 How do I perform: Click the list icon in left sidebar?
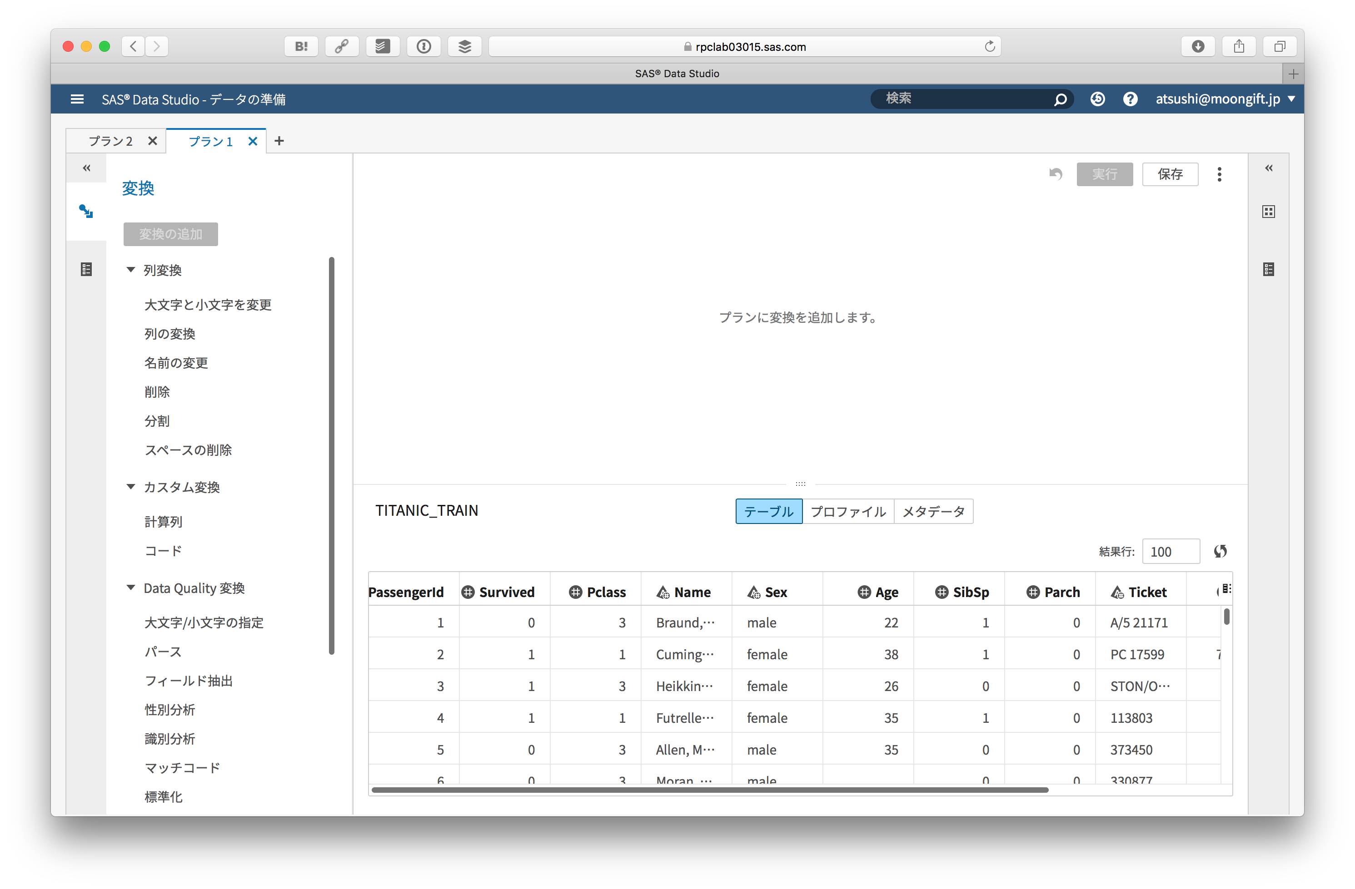click(x=86, y=269)
